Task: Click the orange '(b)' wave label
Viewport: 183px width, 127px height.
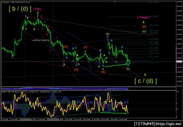Action: [76, 70]
